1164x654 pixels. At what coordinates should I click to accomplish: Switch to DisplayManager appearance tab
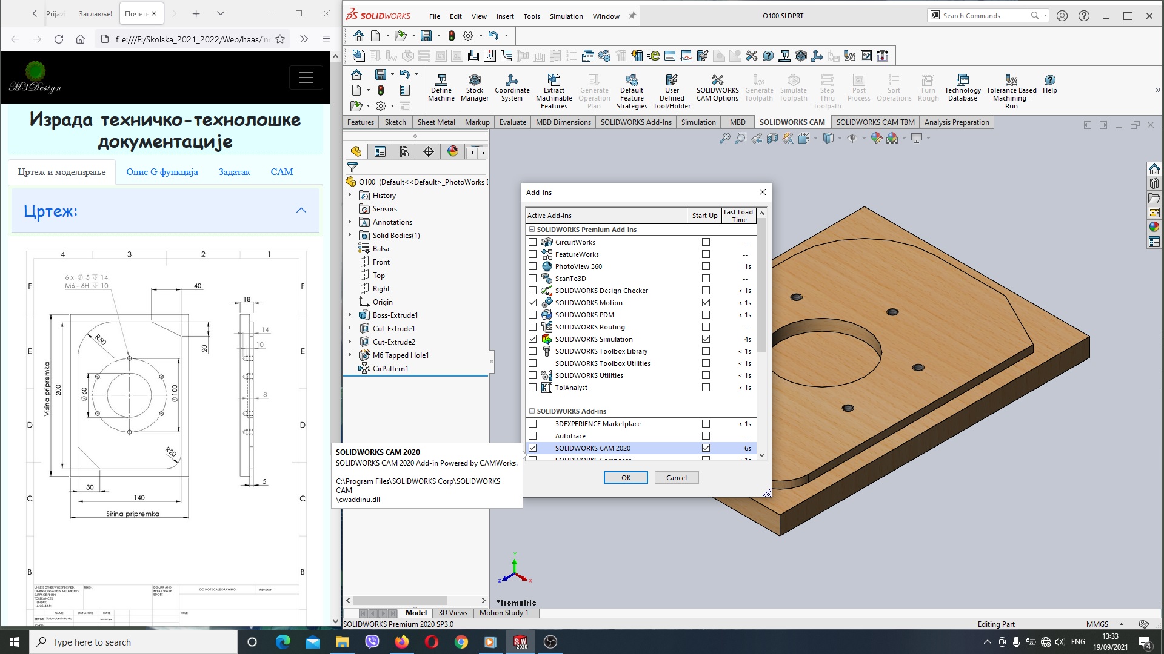tap(453, 151)
